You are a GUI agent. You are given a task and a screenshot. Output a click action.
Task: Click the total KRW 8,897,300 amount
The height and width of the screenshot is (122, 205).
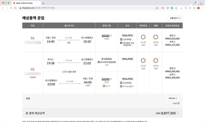pos(166,113)
